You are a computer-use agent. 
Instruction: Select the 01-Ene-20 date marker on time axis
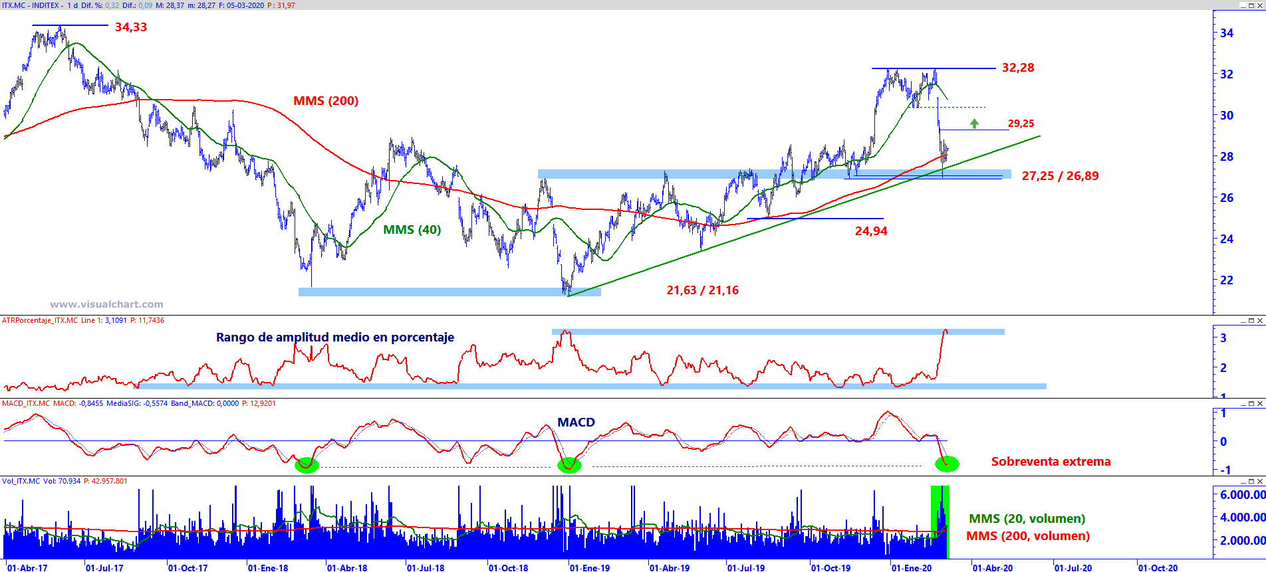coord(911,568)
